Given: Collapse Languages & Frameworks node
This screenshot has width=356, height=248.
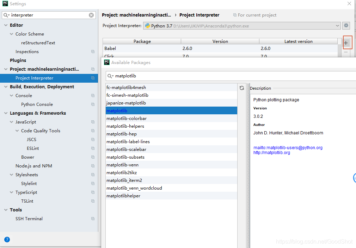Looking at the screenshot, I should 6,113.
